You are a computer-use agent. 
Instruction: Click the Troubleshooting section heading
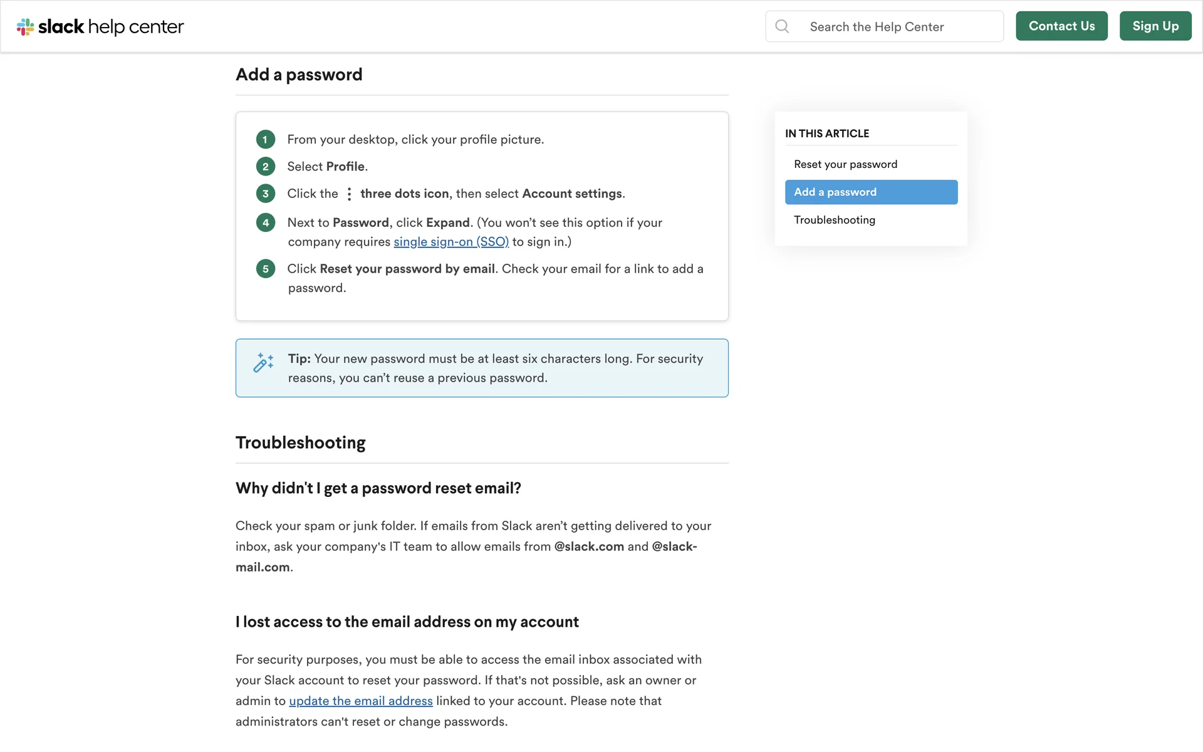pyautogui.click(x=300, y=442)
